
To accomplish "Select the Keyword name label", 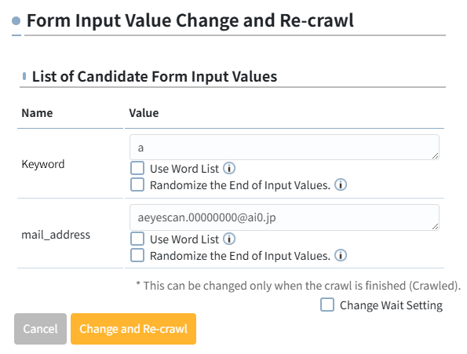I will tap(43, 164).
